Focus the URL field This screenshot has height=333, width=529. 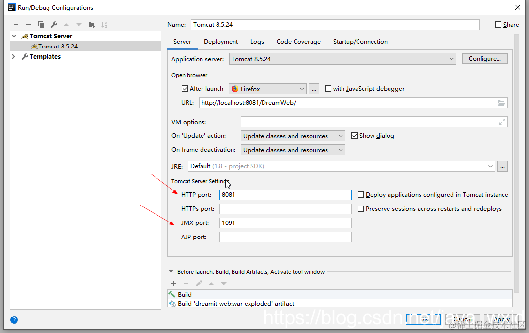point(353,103)
